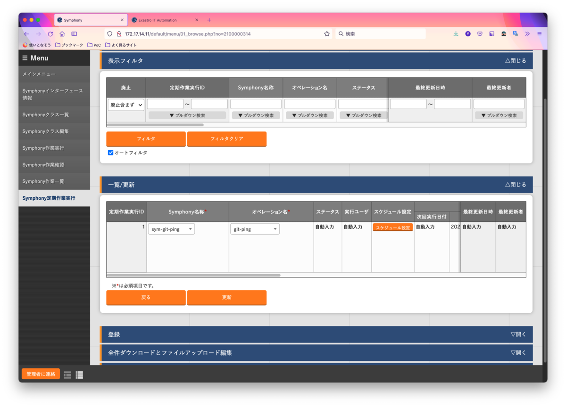Open browser home page
Viewport: 566px width, 407px height.
coord(62,34)
